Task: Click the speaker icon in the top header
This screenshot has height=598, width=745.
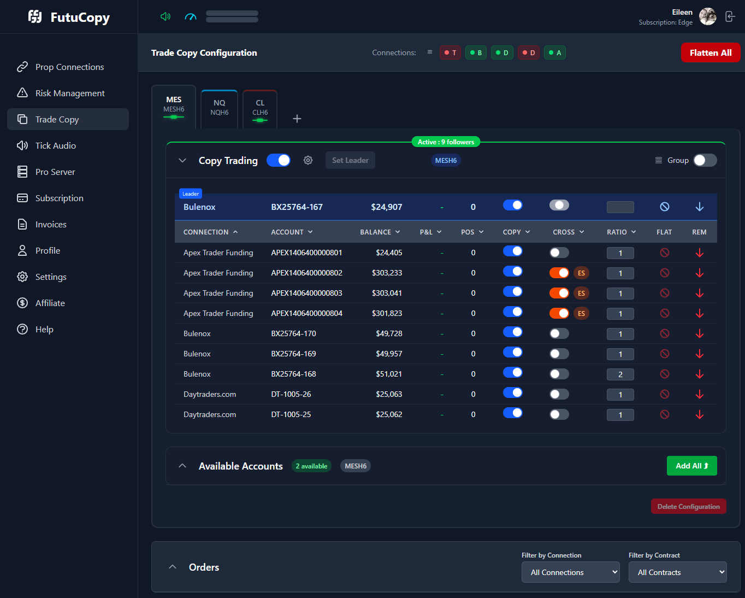Action: tap(165, 16)
